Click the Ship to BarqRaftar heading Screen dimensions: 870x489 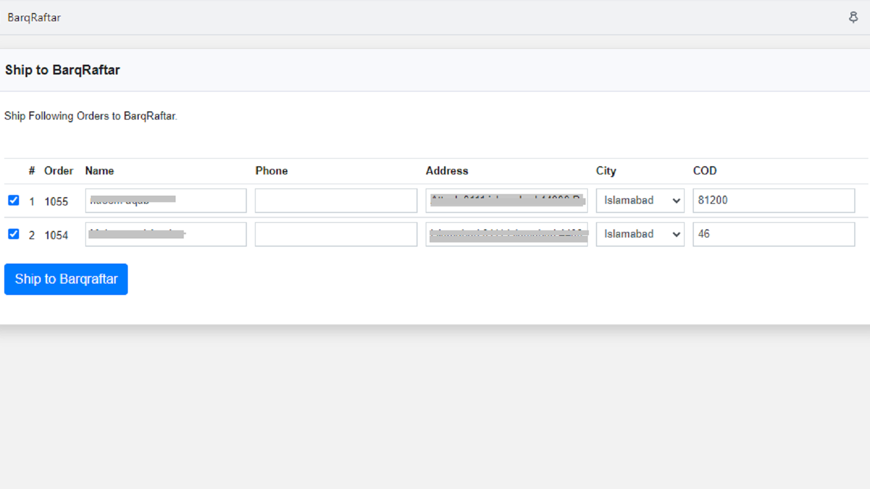(x=63, y=70)
